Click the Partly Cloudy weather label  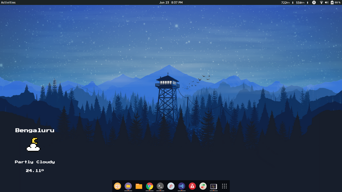click(x=35, y=162)
